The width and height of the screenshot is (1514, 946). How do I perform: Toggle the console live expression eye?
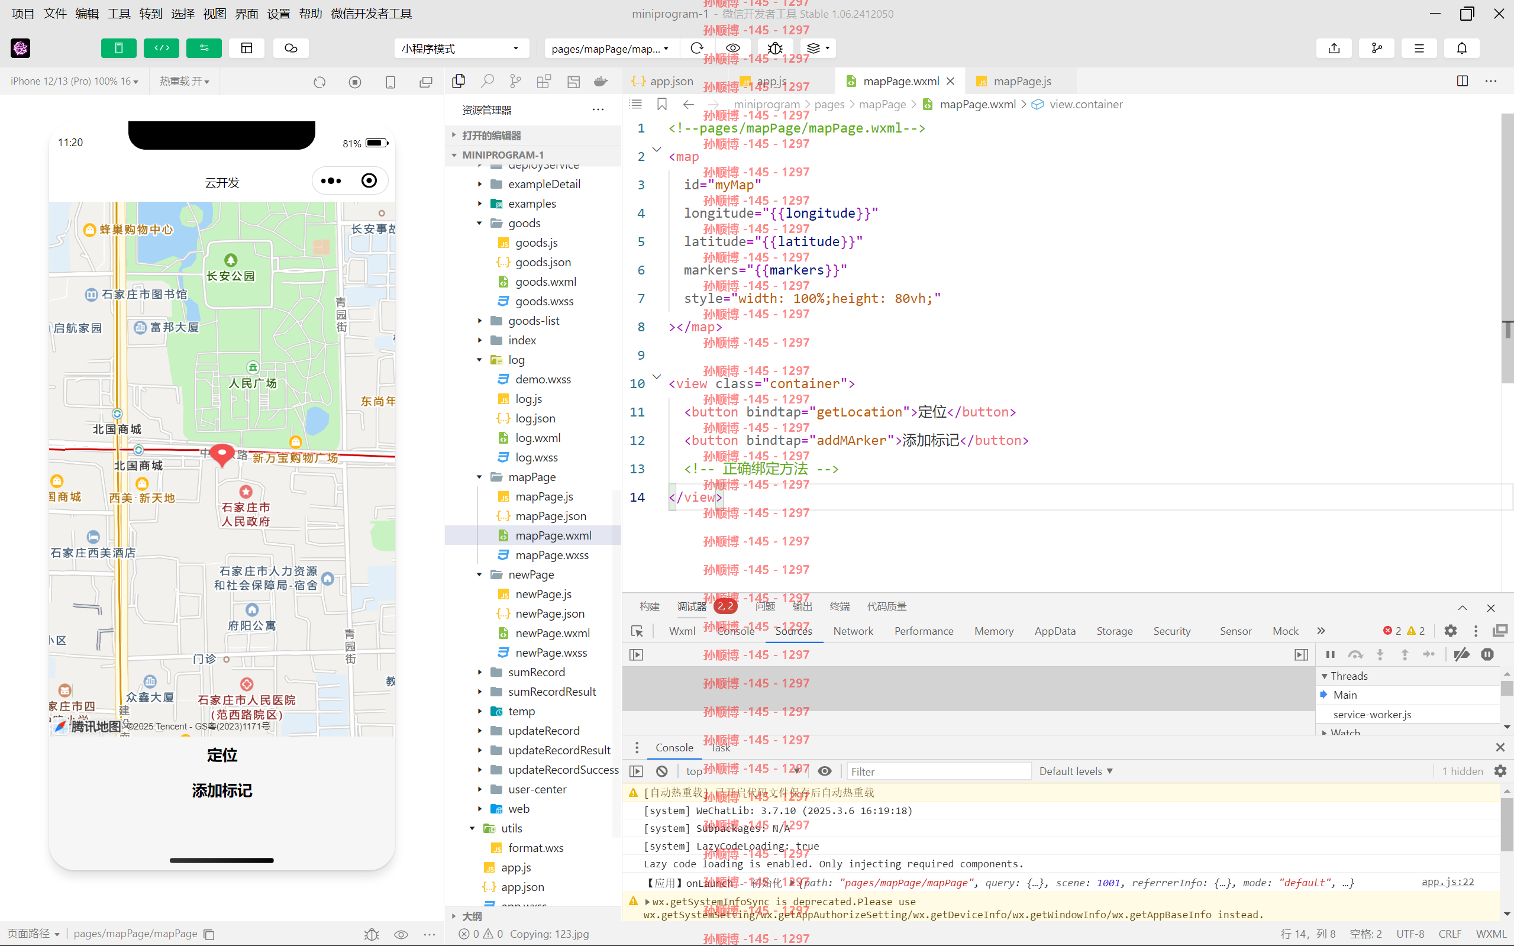825,771
